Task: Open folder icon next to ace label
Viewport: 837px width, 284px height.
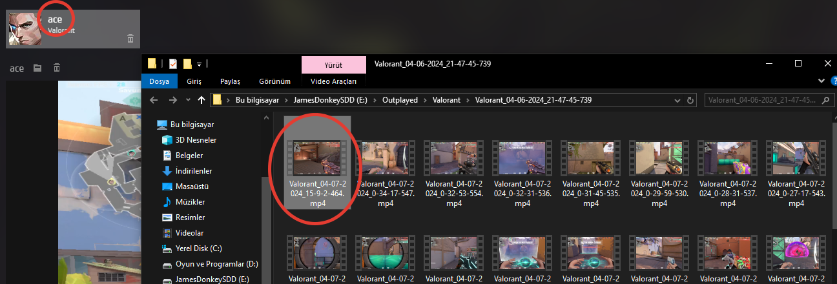Action: (x=37, y=68)
